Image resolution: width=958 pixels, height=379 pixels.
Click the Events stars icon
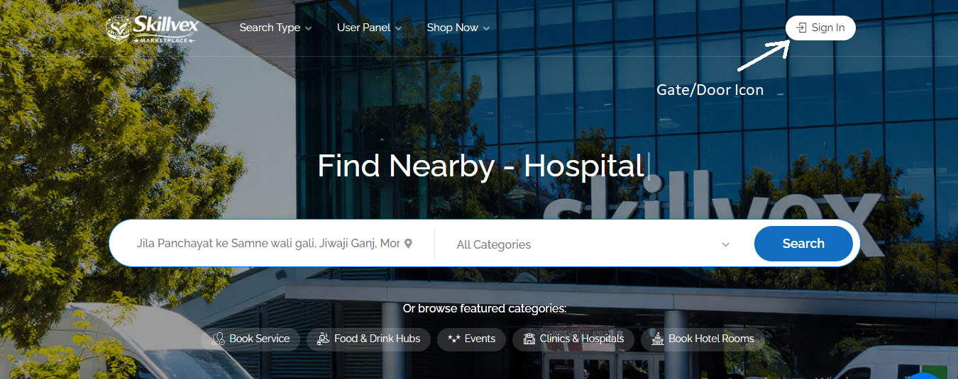pos(454,339)
